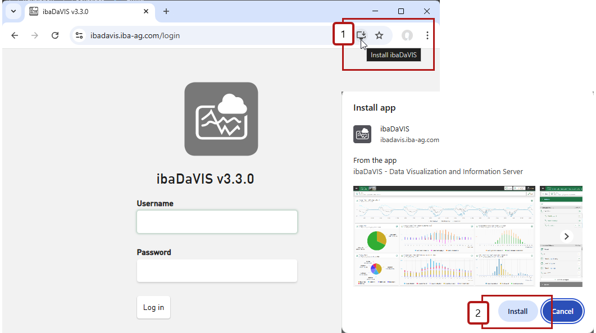Close the ibaDaVIS v3.3.0 tab
Image resolution: width=596 pixels, height=333 pixels.
tap(146, 11)
